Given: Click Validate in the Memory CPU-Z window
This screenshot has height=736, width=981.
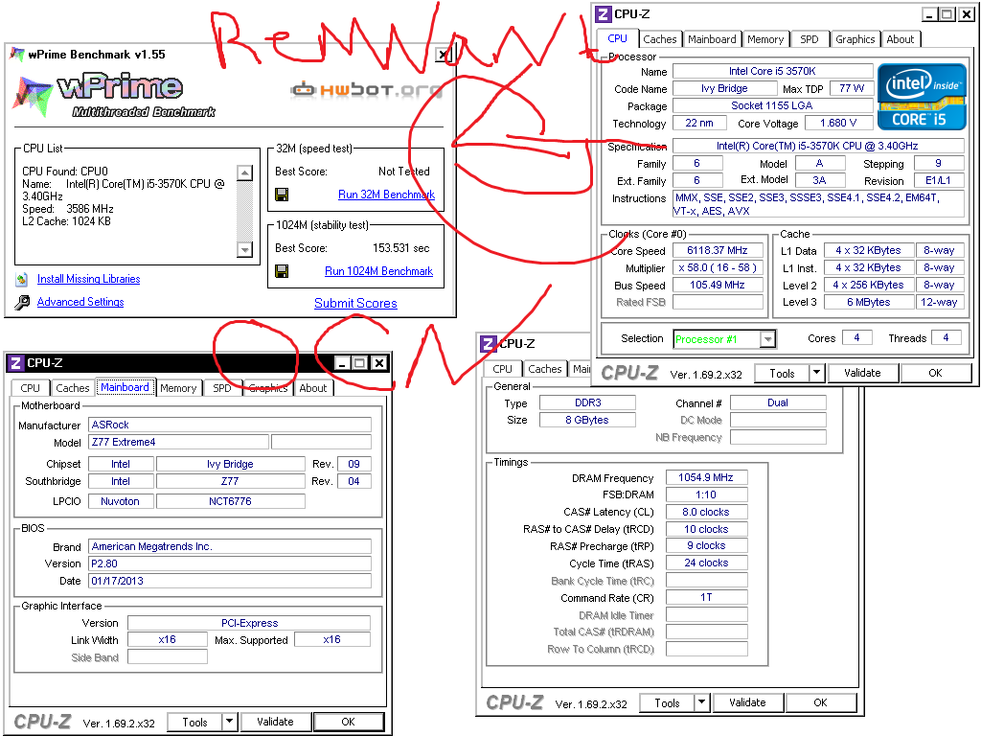Looking at the screenshot, I should [x=747, y=702].
